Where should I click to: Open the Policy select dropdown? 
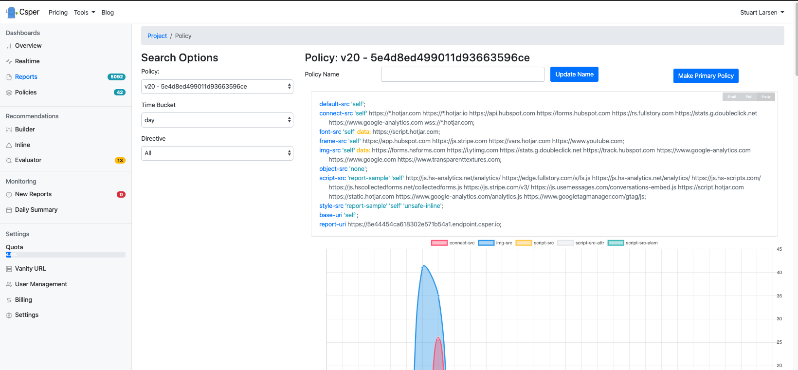tap(217, 87)
